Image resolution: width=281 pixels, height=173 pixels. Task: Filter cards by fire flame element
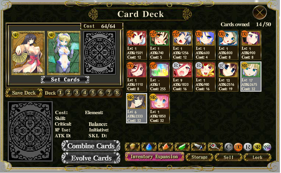(x=166, y=147)
